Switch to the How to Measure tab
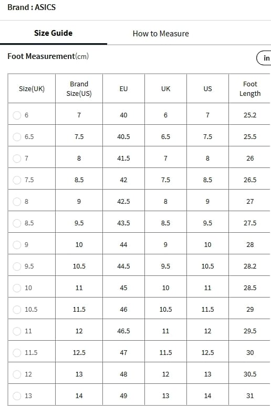This screenshot has height=406, width=271. point(161,34)
